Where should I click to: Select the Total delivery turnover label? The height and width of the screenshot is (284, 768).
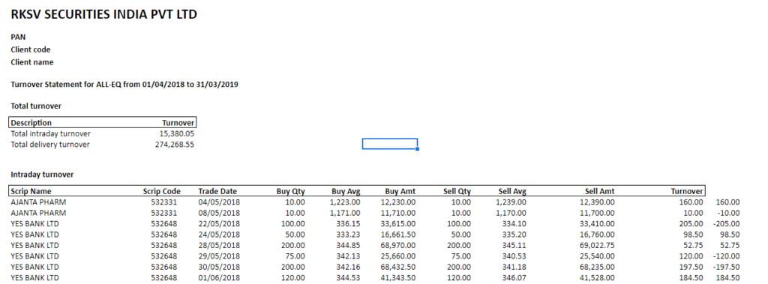pyautogui.click(x=50, y=145)
